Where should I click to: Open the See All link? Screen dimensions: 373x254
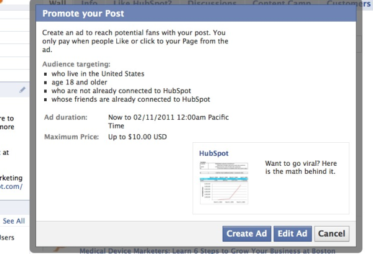pyautogui.click(x=14, y=220)
